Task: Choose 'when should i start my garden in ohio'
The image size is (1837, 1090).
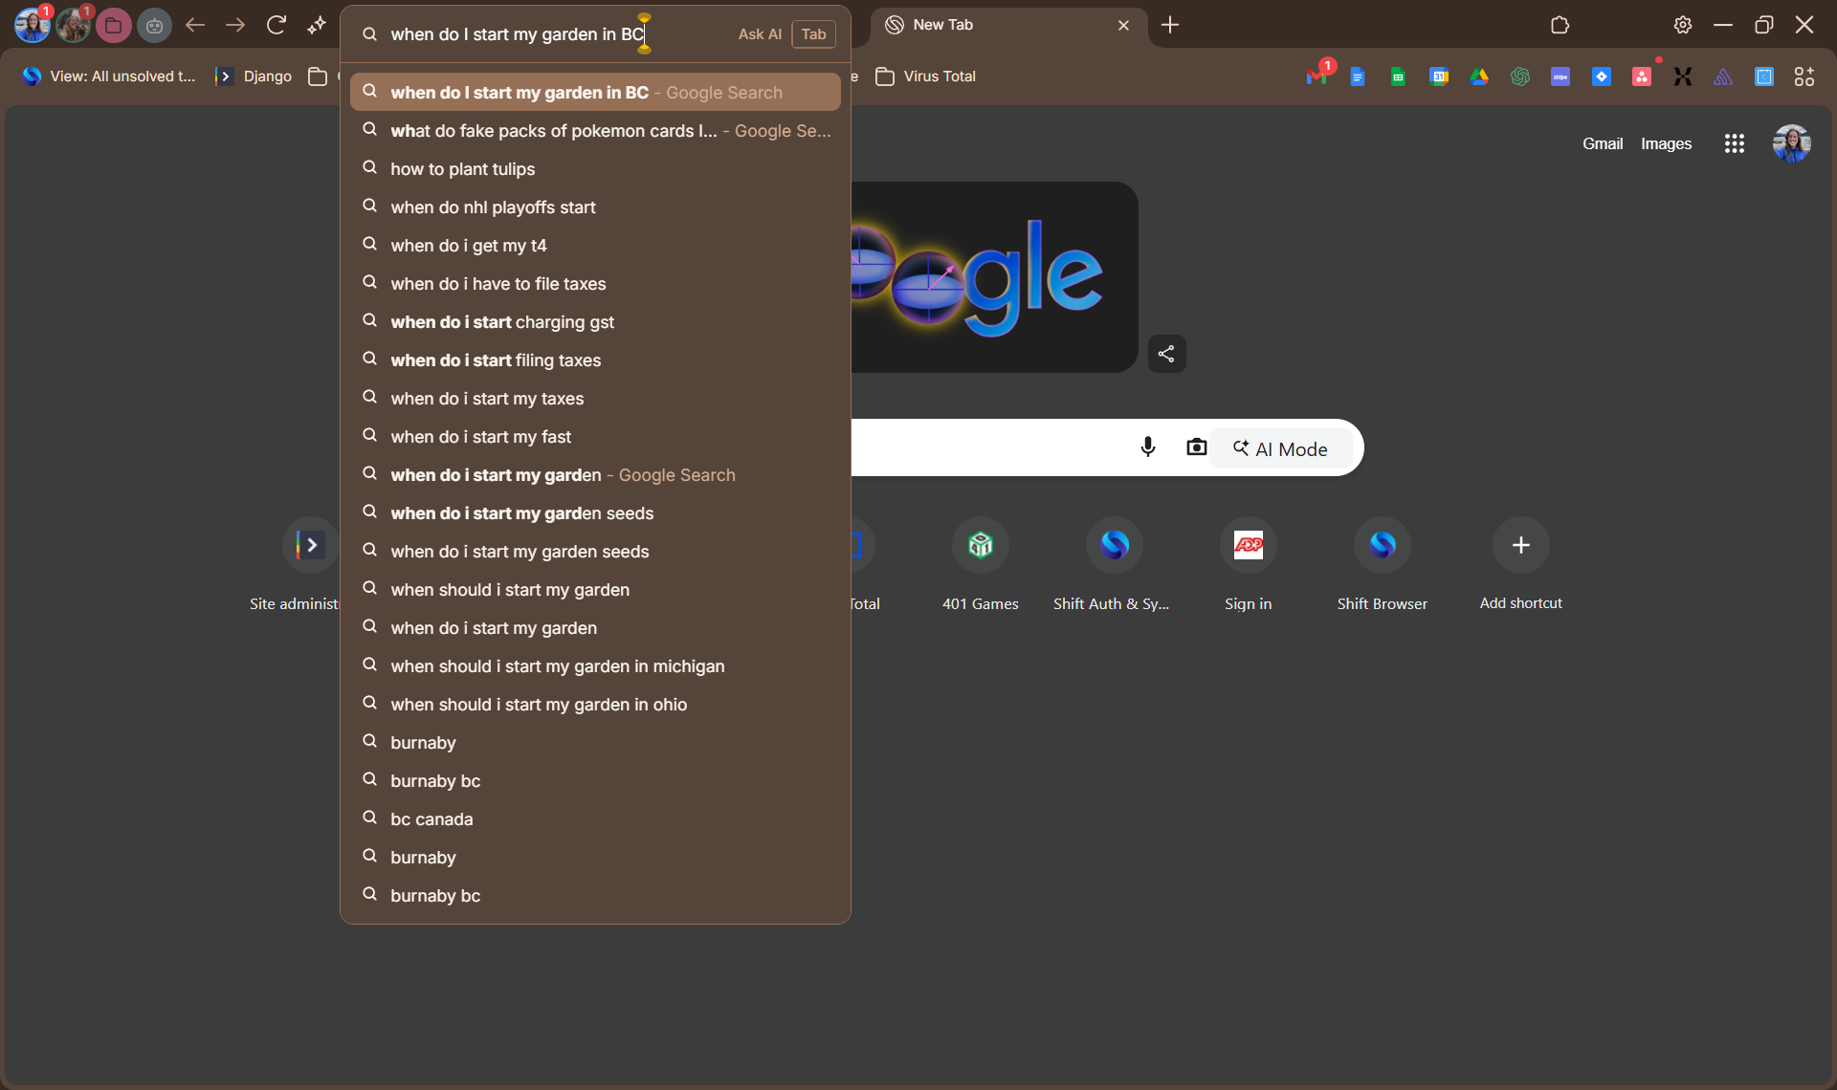Action: click(595, 705)
